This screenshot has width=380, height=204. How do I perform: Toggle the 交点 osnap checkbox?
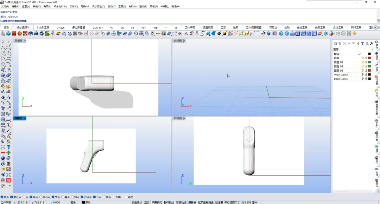coord(53,197)
